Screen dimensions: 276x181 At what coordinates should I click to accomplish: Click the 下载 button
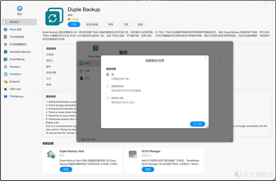coord(125,24)
